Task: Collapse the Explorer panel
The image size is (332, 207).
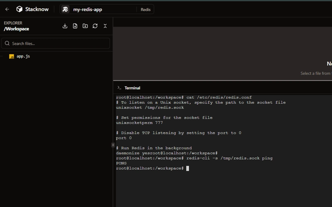Action: click(x=105, y=26)
